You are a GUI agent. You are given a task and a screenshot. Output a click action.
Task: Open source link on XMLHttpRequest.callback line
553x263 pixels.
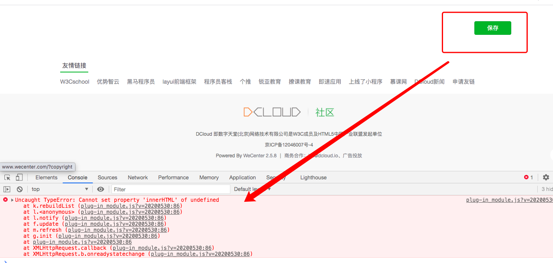tap(162, 248)
